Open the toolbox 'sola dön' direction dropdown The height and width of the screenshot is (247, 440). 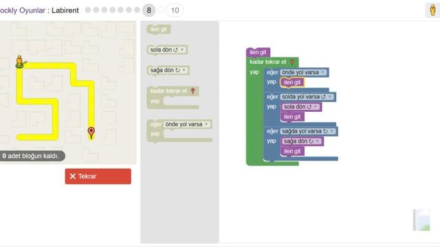167,49
